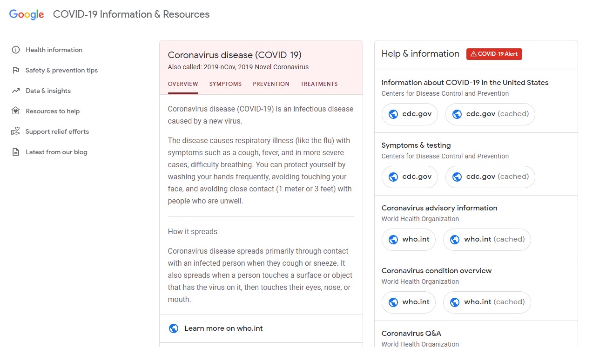Switch to the SYMPTOMS tab
The image size is (613, 347).
(225, 84)
